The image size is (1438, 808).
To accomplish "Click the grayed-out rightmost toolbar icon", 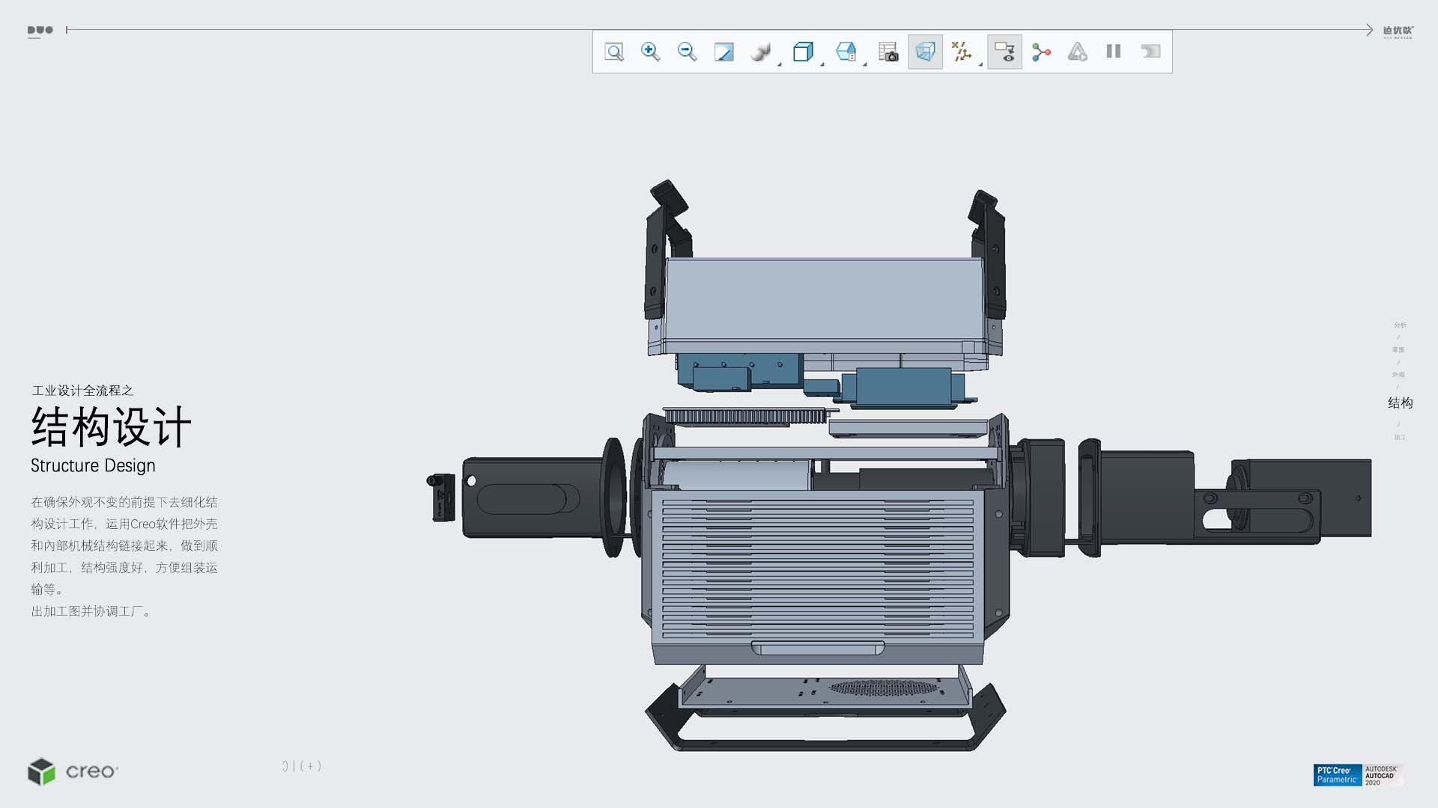I will point(1150,52).
